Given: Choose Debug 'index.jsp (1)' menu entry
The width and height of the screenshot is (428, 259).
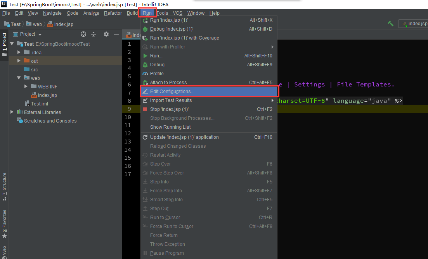Looking at the screenshot, I should coord(209,29).
